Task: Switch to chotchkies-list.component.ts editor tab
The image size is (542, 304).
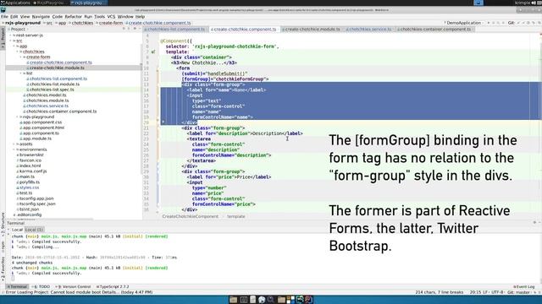Action: (x=176, y=30)
